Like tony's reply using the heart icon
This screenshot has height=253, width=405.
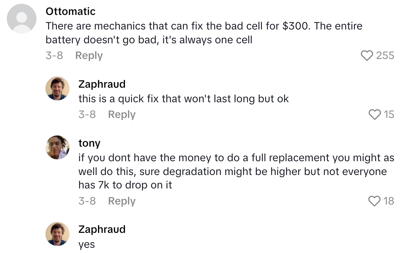375,201
